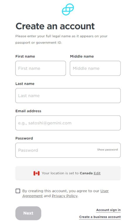Click the Email address label
The width and height of the screenshot is (139, 223).
tap(28, 111)
